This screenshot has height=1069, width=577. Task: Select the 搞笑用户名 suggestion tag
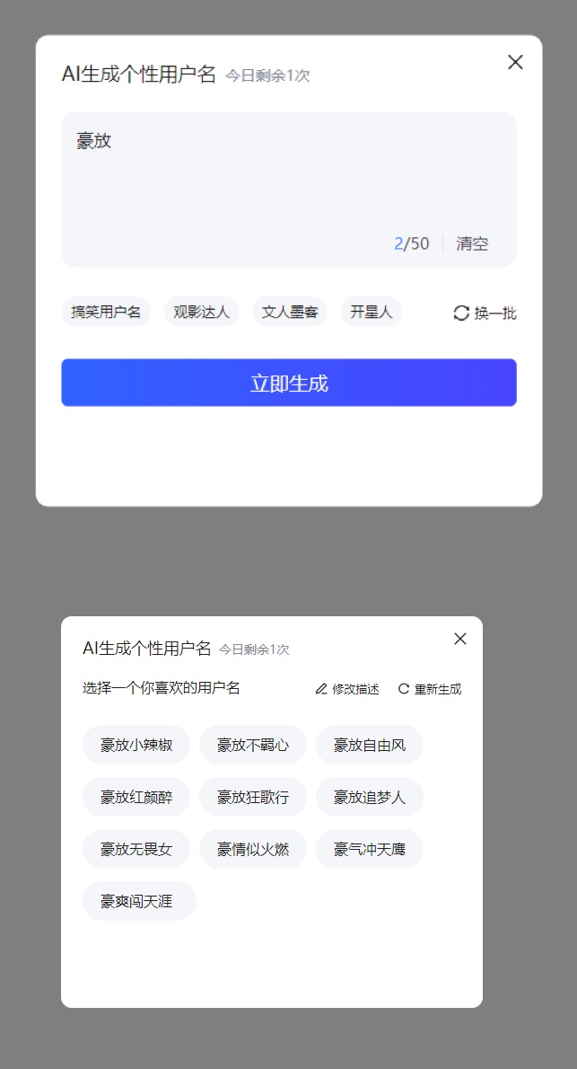coord(106,312)
